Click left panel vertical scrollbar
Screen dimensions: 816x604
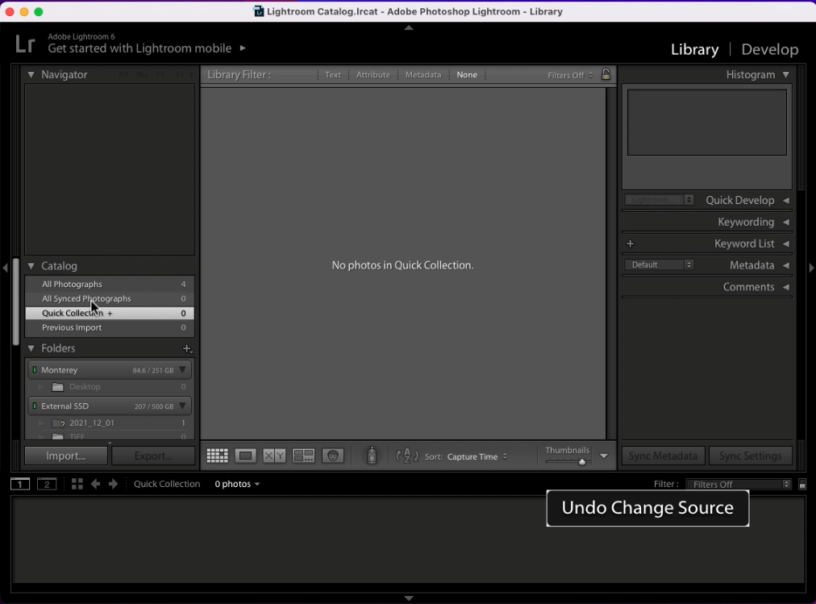16,301
